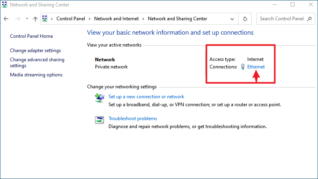
Task: Open Set up a new connection or network
Action: pyautogui.click(x=146, y=97)
